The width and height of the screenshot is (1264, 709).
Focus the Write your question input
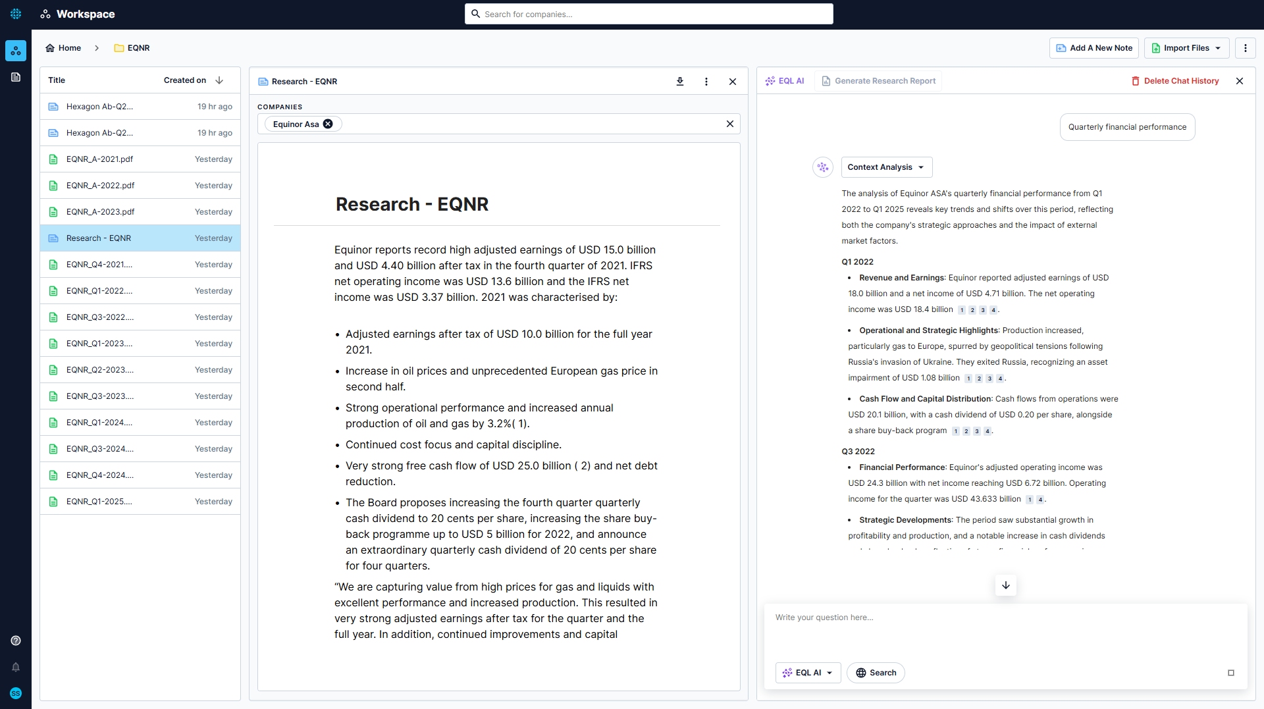tap(1005, 629)
